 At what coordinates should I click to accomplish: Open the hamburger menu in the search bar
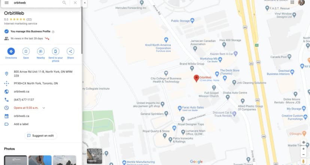[x=6, y=3]
